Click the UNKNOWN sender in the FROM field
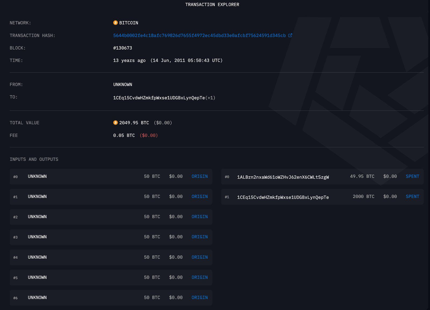The height and width of the screenshot is (310, 430). [x=123, y=85]
